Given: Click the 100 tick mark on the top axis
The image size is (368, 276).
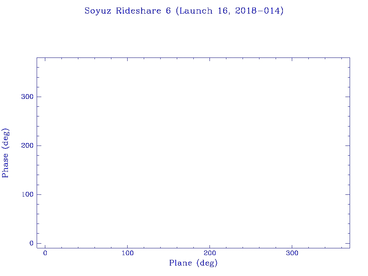Looking at the screenshot, I should [127, 60].
